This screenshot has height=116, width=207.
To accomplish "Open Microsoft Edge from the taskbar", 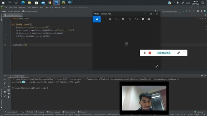I will (23, 3).
